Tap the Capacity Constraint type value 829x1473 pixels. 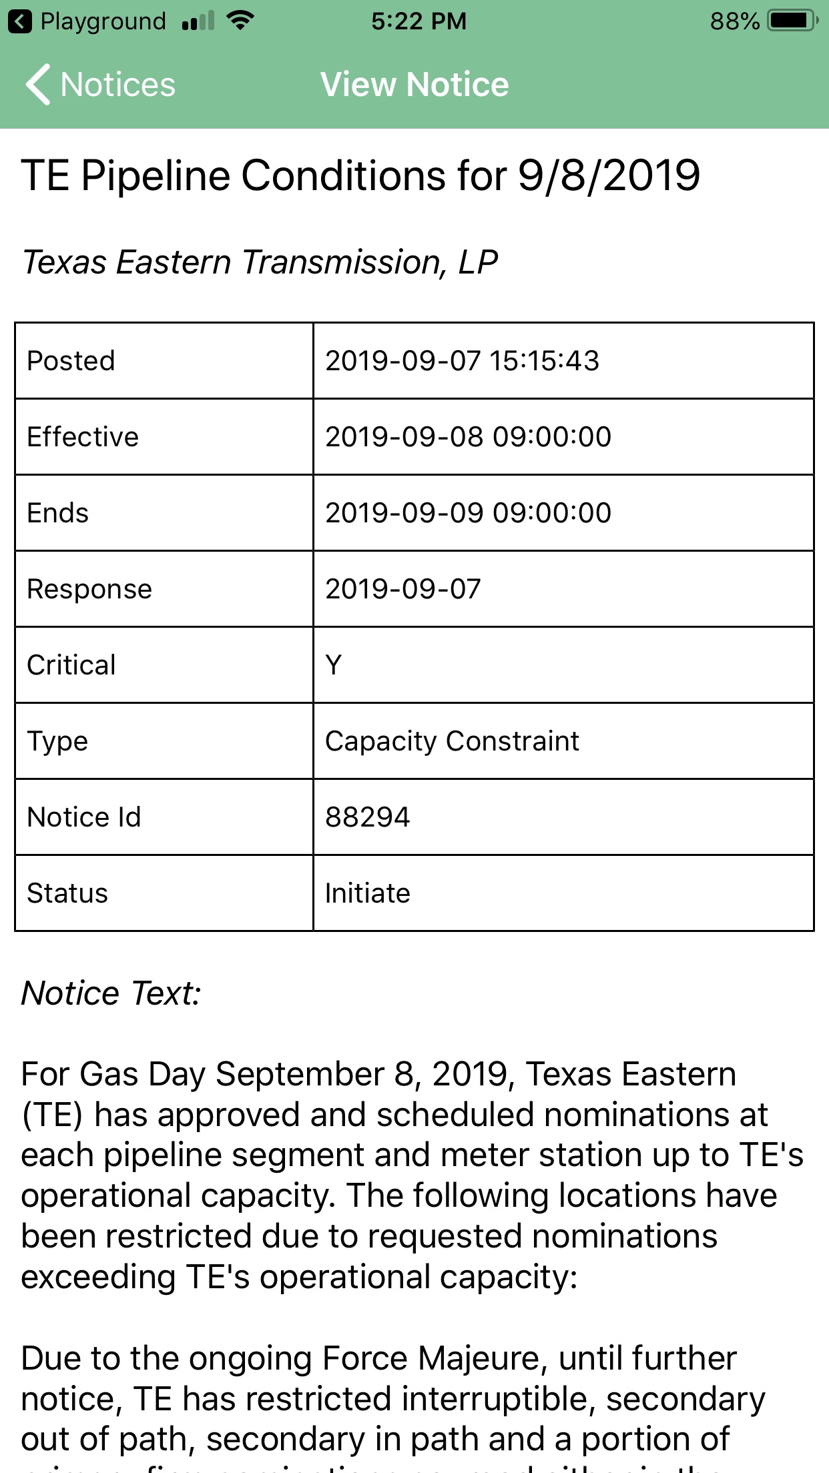452,741
